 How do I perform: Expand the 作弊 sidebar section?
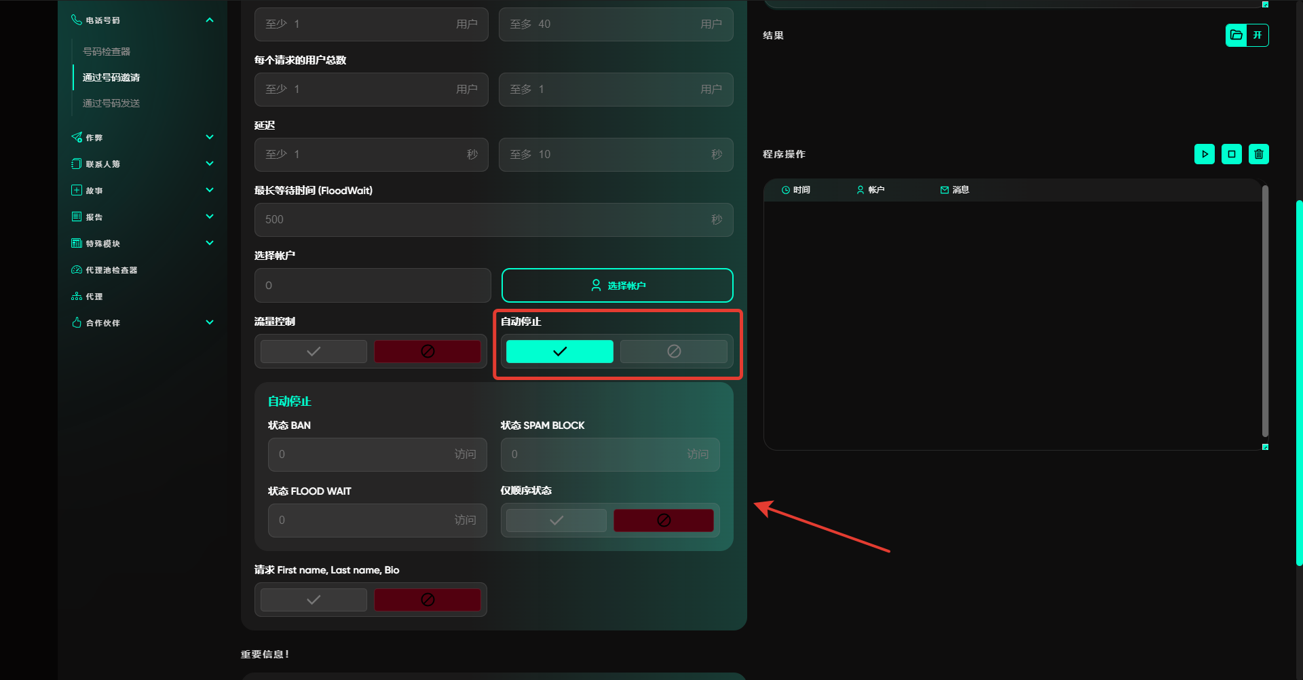point(210,137)
